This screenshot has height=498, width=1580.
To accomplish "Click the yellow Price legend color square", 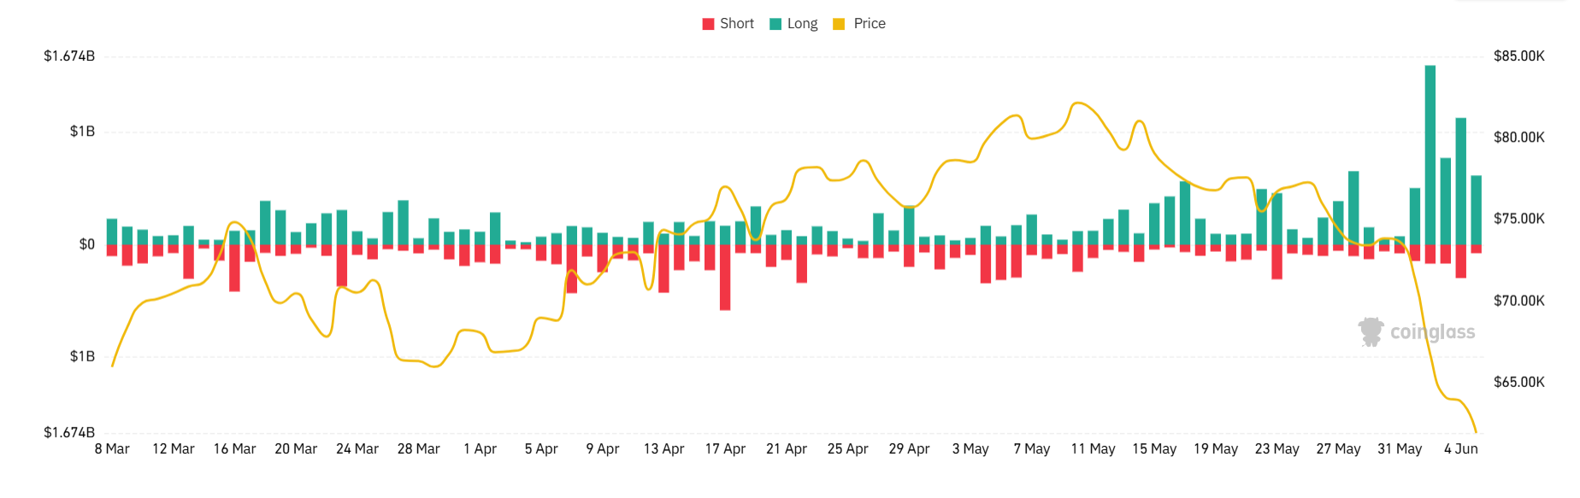I will click(839, 24).
